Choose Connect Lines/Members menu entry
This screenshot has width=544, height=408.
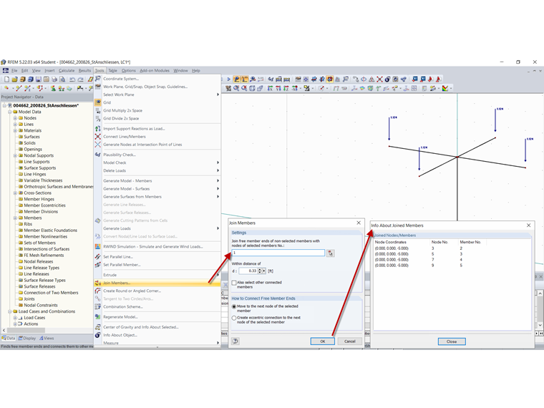coord(125,137)
